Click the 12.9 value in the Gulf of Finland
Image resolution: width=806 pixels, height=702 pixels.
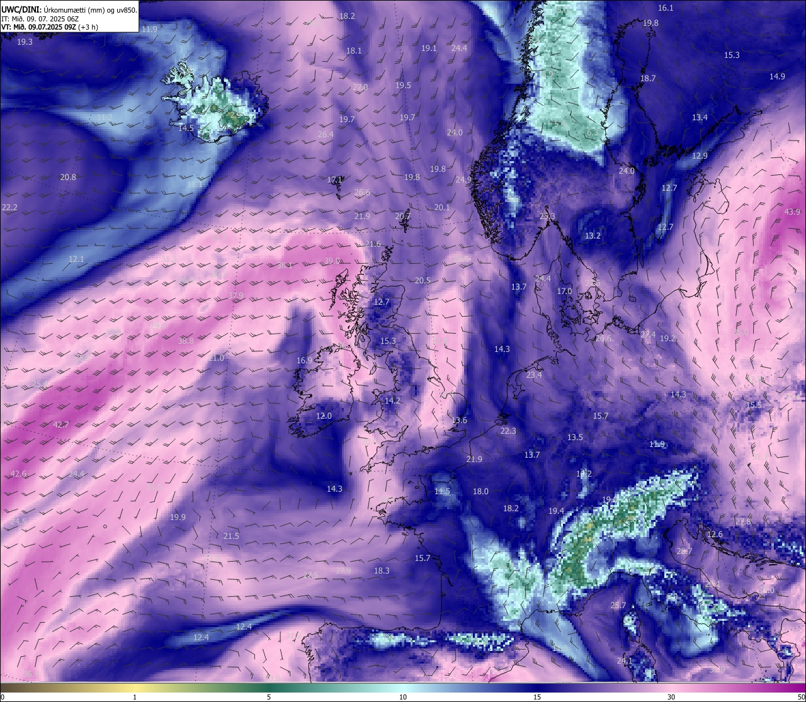pyautogui.click(x=700, y=156)
